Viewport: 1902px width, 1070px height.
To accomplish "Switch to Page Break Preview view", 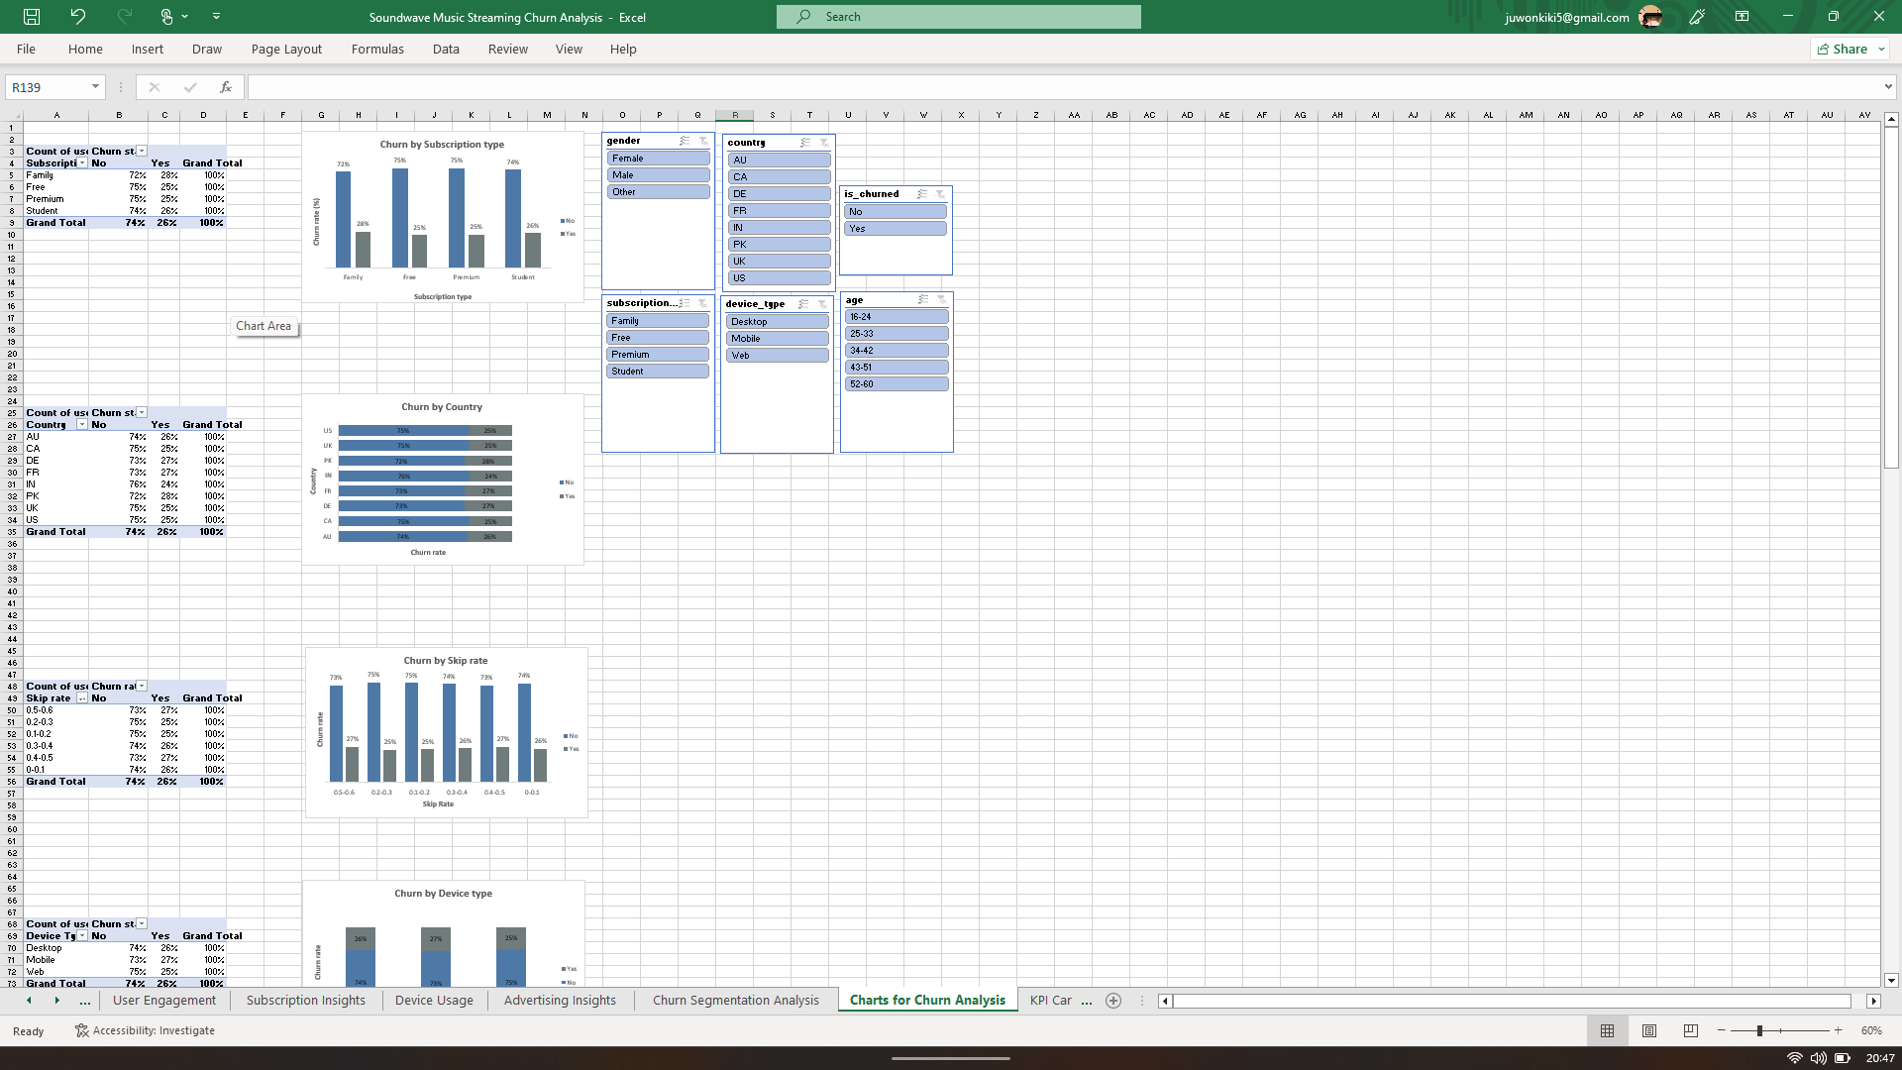I will coord(1690,1030).
